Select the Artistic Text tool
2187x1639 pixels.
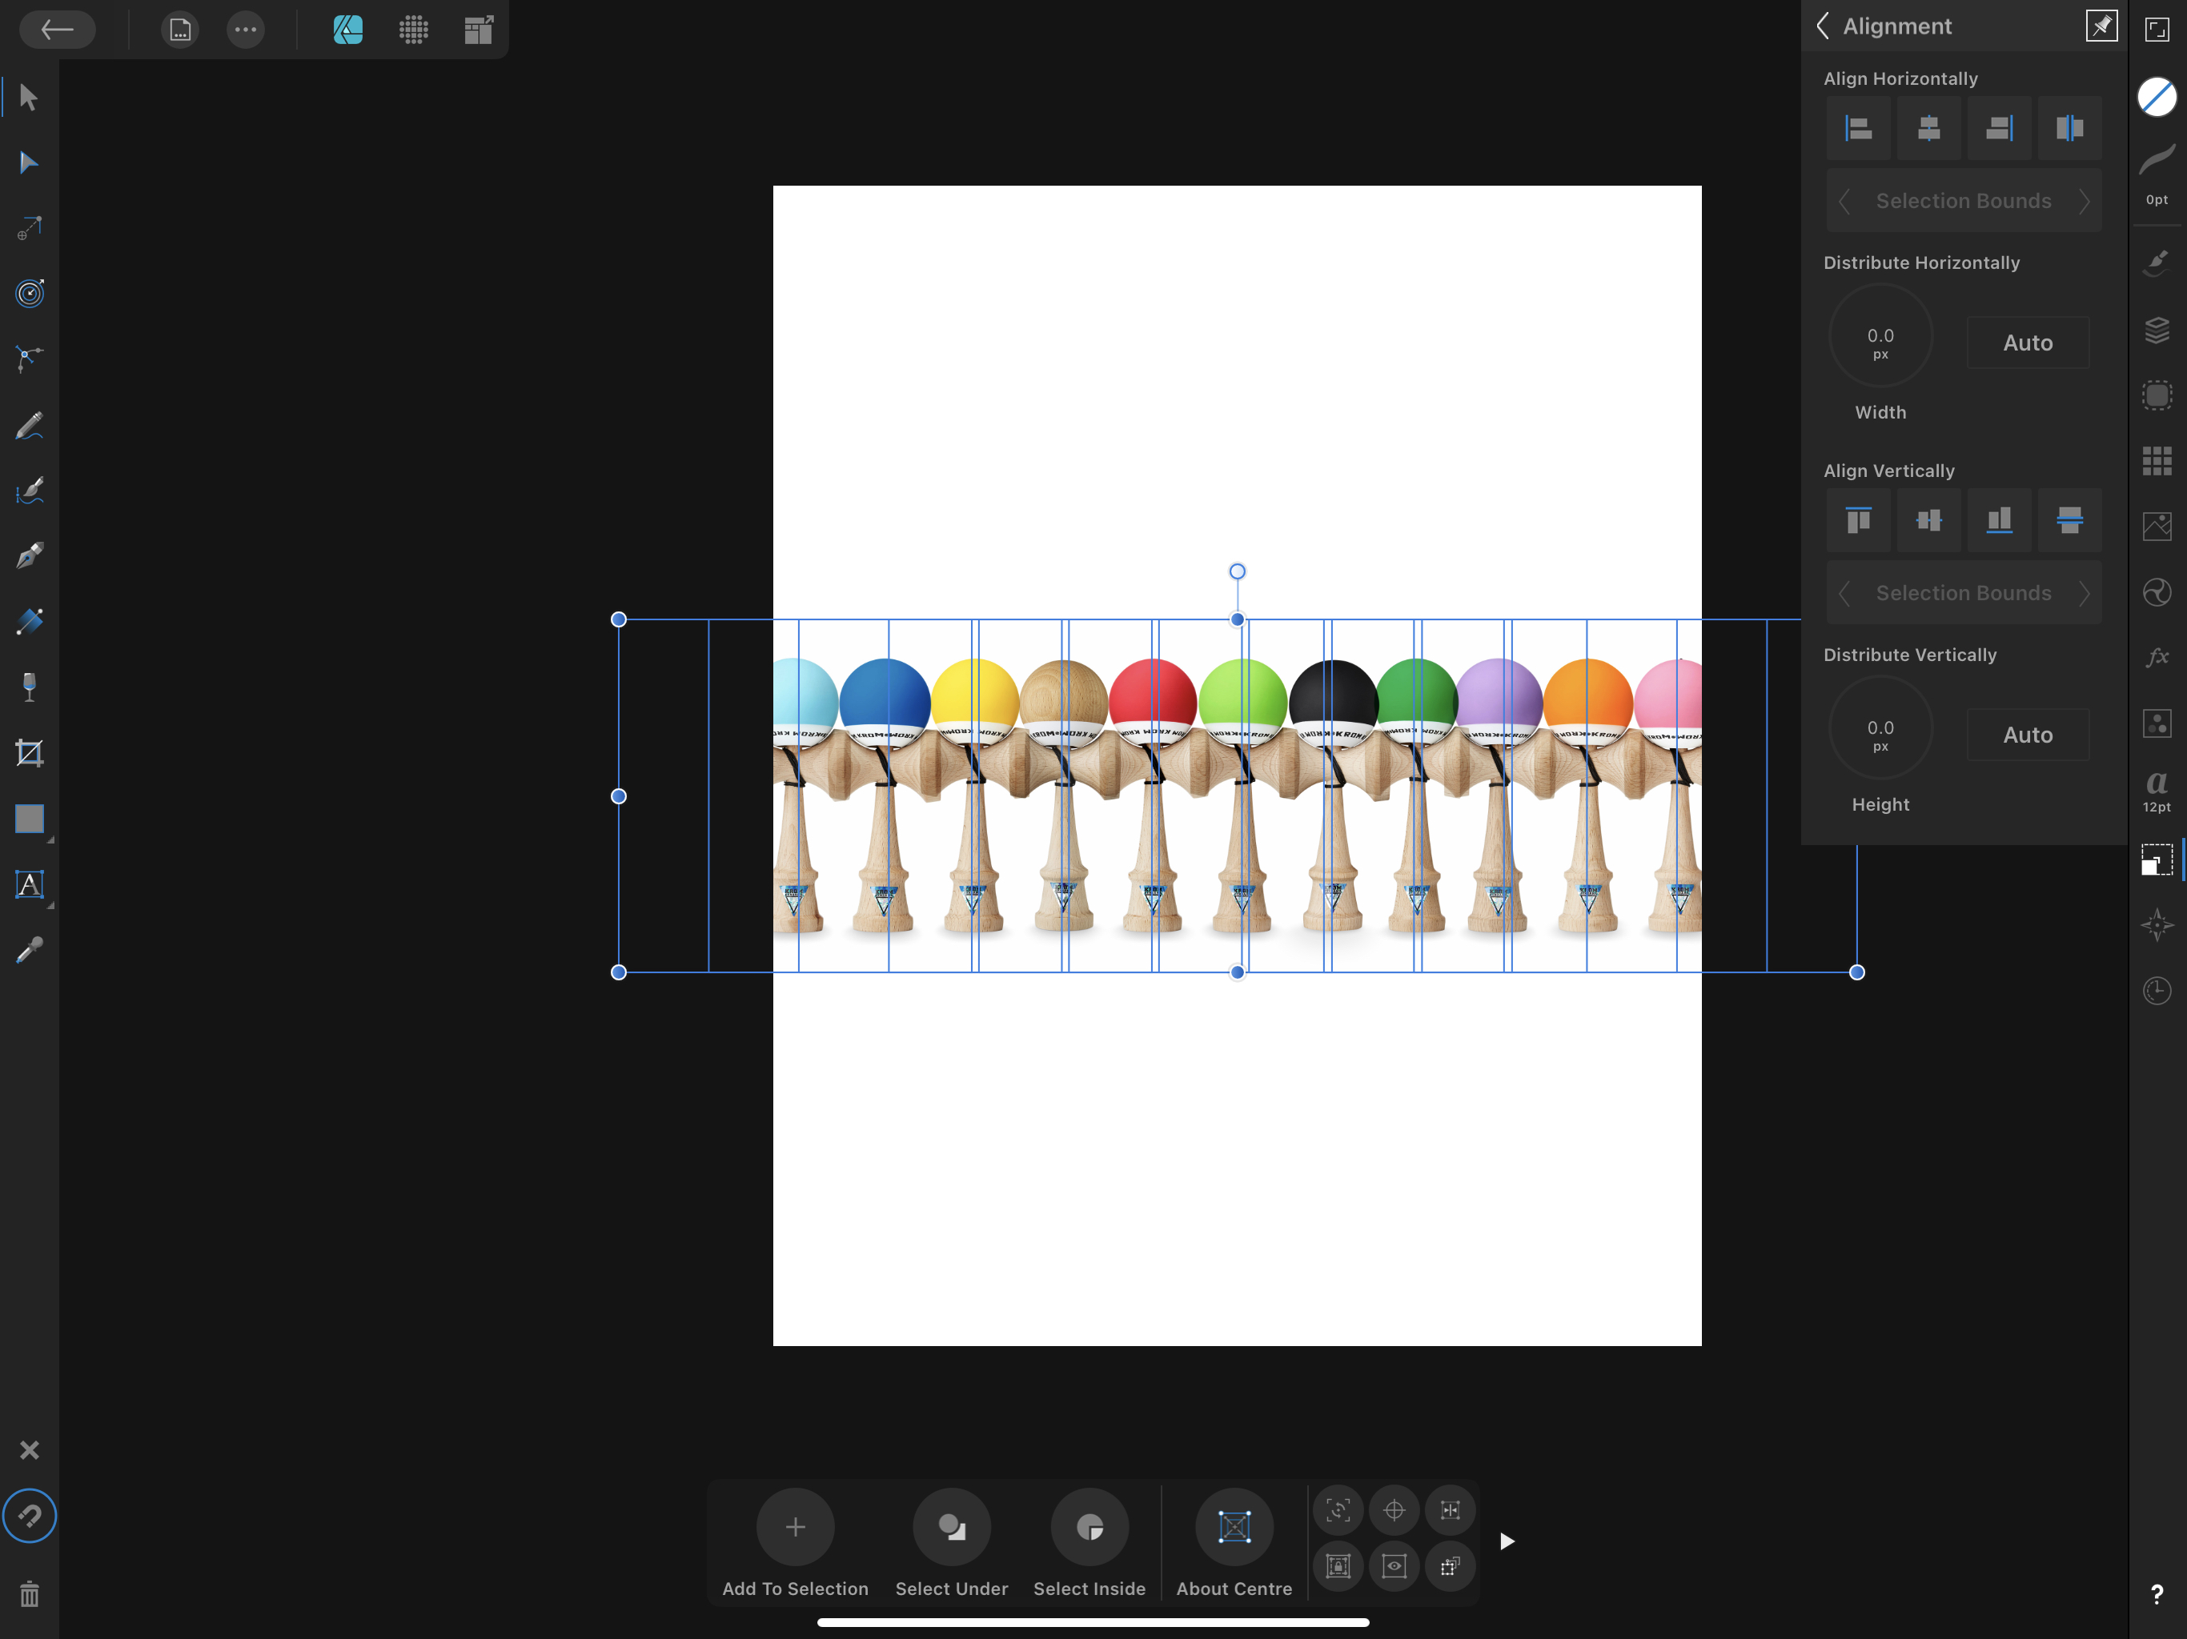pyautogui.click(x=29, y=885)
